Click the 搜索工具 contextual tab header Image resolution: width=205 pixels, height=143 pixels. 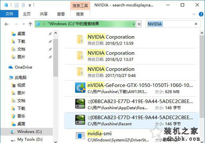(80, 5)
